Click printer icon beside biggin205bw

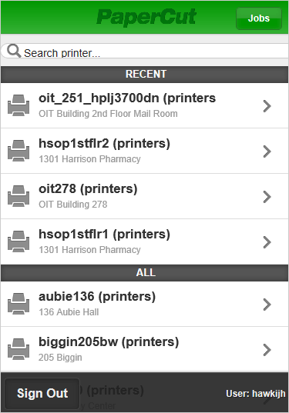coord(18,349)
